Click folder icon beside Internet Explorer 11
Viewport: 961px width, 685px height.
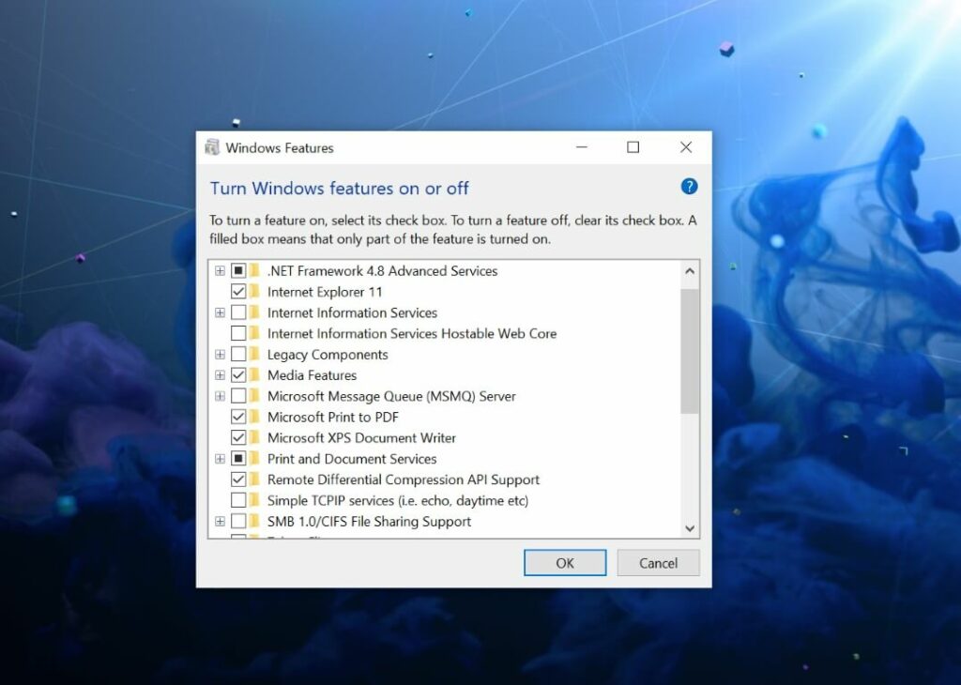(x=255, y=292)
